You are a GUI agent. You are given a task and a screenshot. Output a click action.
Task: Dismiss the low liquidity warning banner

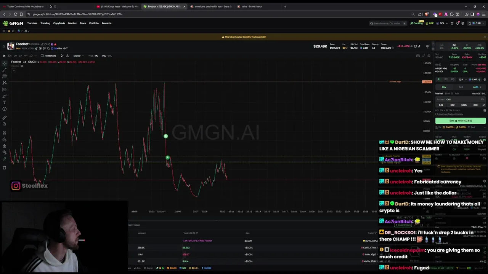coord(485,37)
